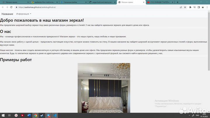
Task: Open Task View on the taskbar
Action: (x=9, y=115)
